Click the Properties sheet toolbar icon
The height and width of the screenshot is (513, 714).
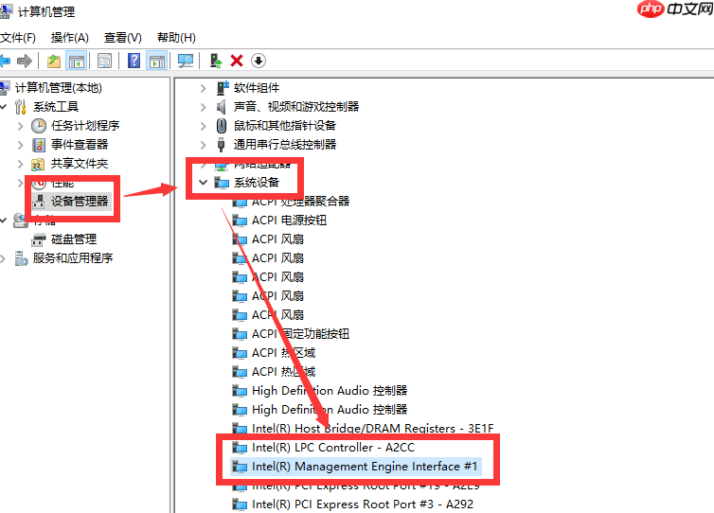coord(104,61)
